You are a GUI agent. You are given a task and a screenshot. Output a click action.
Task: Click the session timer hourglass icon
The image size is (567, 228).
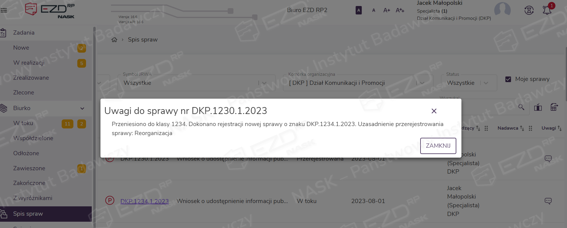click(529, 10)
